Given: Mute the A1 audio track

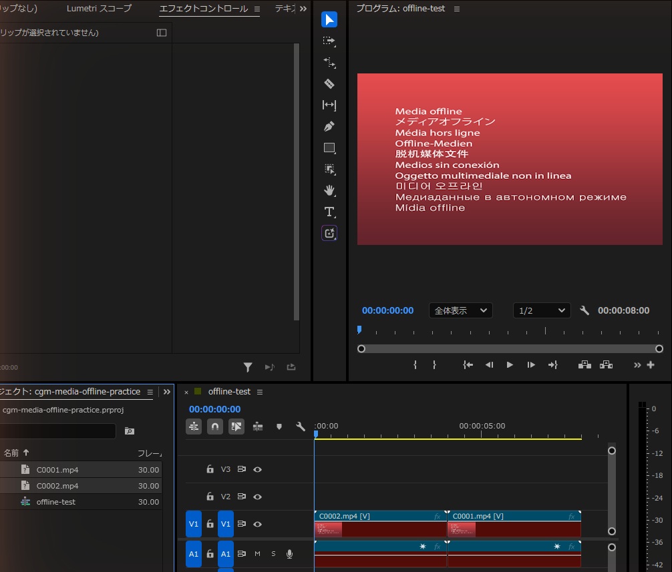Looking at the screenshot, I should click(258, 553).
